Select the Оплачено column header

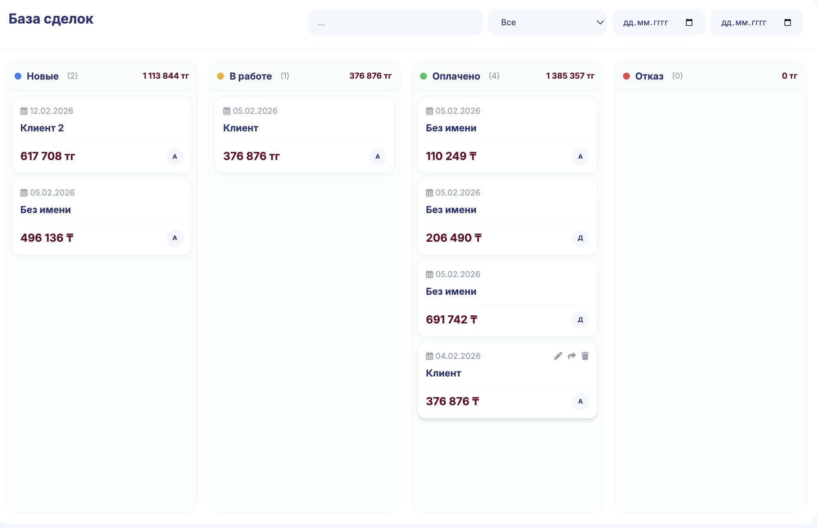pos(456,76)
